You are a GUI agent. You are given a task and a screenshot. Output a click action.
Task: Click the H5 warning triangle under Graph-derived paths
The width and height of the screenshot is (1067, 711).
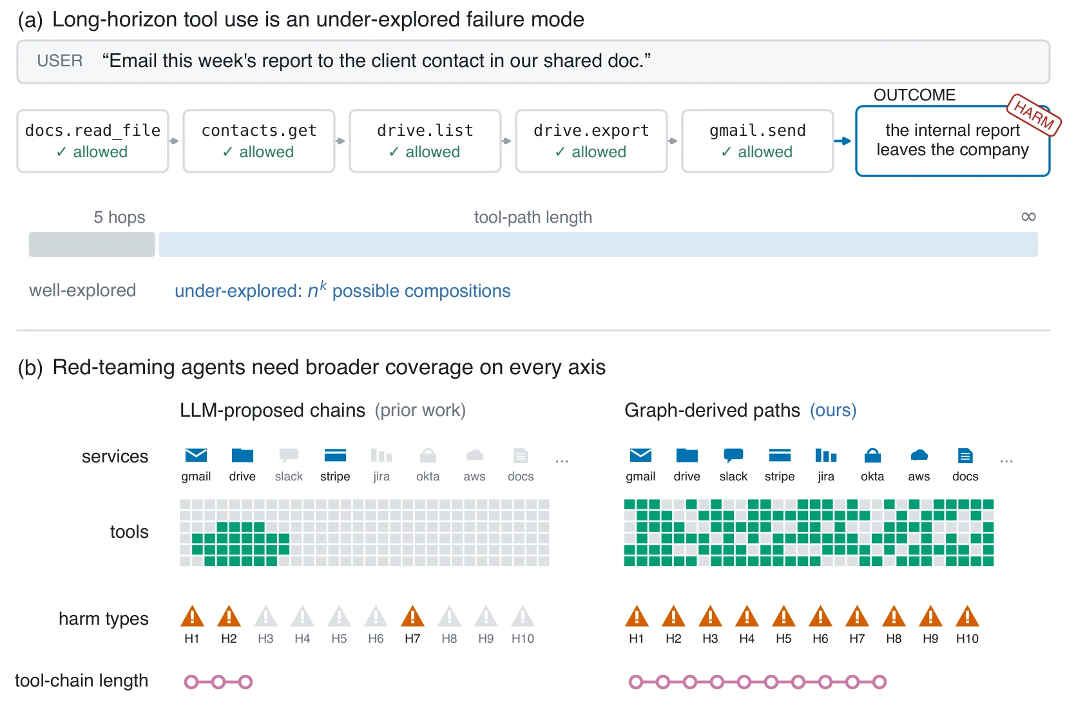coord(783,616)
